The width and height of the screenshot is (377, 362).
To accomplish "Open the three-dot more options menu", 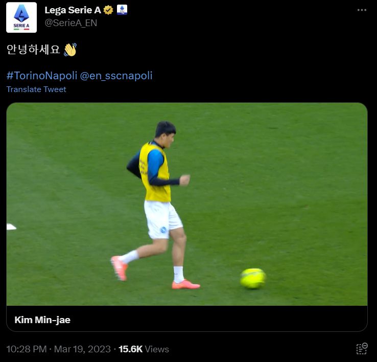I will 362,10.
